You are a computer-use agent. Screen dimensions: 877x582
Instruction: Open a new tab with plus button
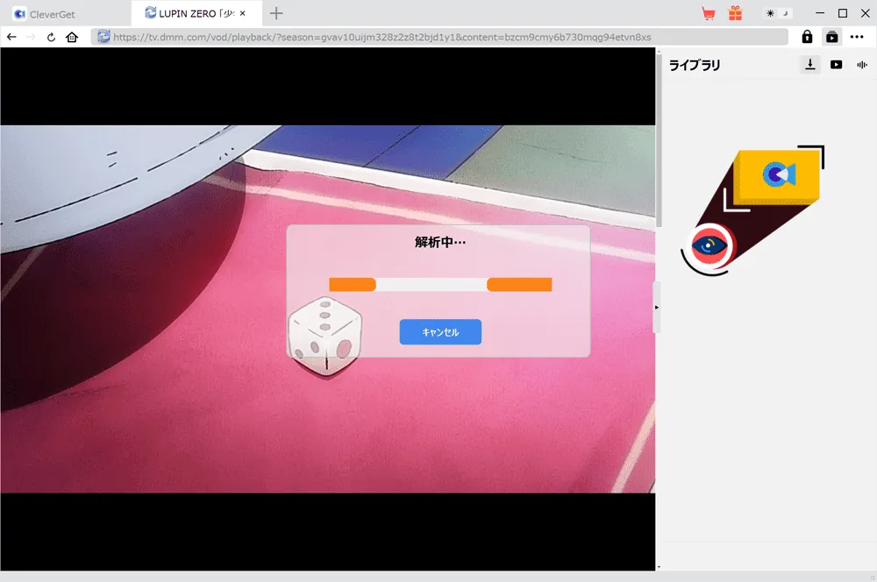click(276, 13)
